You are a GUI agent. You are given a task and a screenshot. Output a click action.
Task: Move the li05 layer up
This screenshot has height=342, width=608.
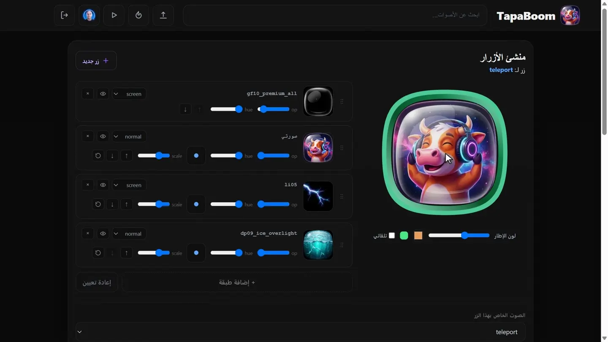point(127,204)
